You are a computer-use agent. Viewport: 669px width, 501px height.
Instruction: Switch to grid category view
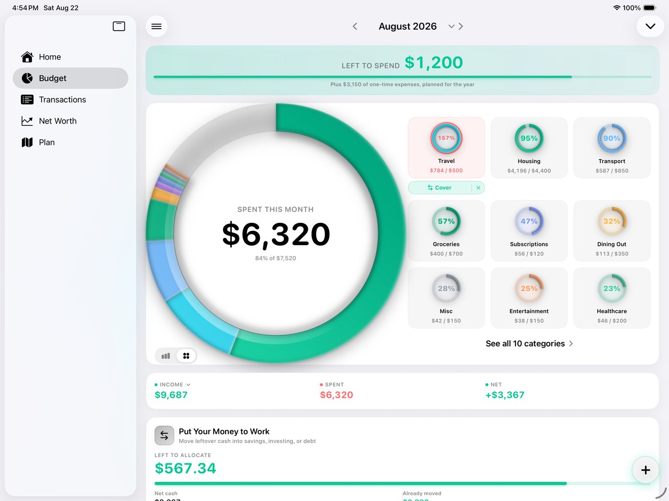[186, 356]
